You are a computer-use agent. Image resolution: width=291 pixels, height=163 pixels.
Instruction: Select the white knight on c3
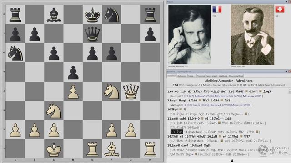tap(54, 110)
